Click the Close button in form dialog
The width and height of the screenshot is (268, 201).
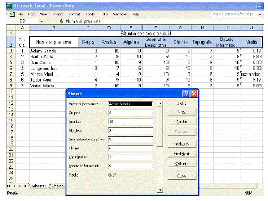point(182,176)
